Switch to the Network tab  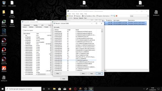[81, 18]
